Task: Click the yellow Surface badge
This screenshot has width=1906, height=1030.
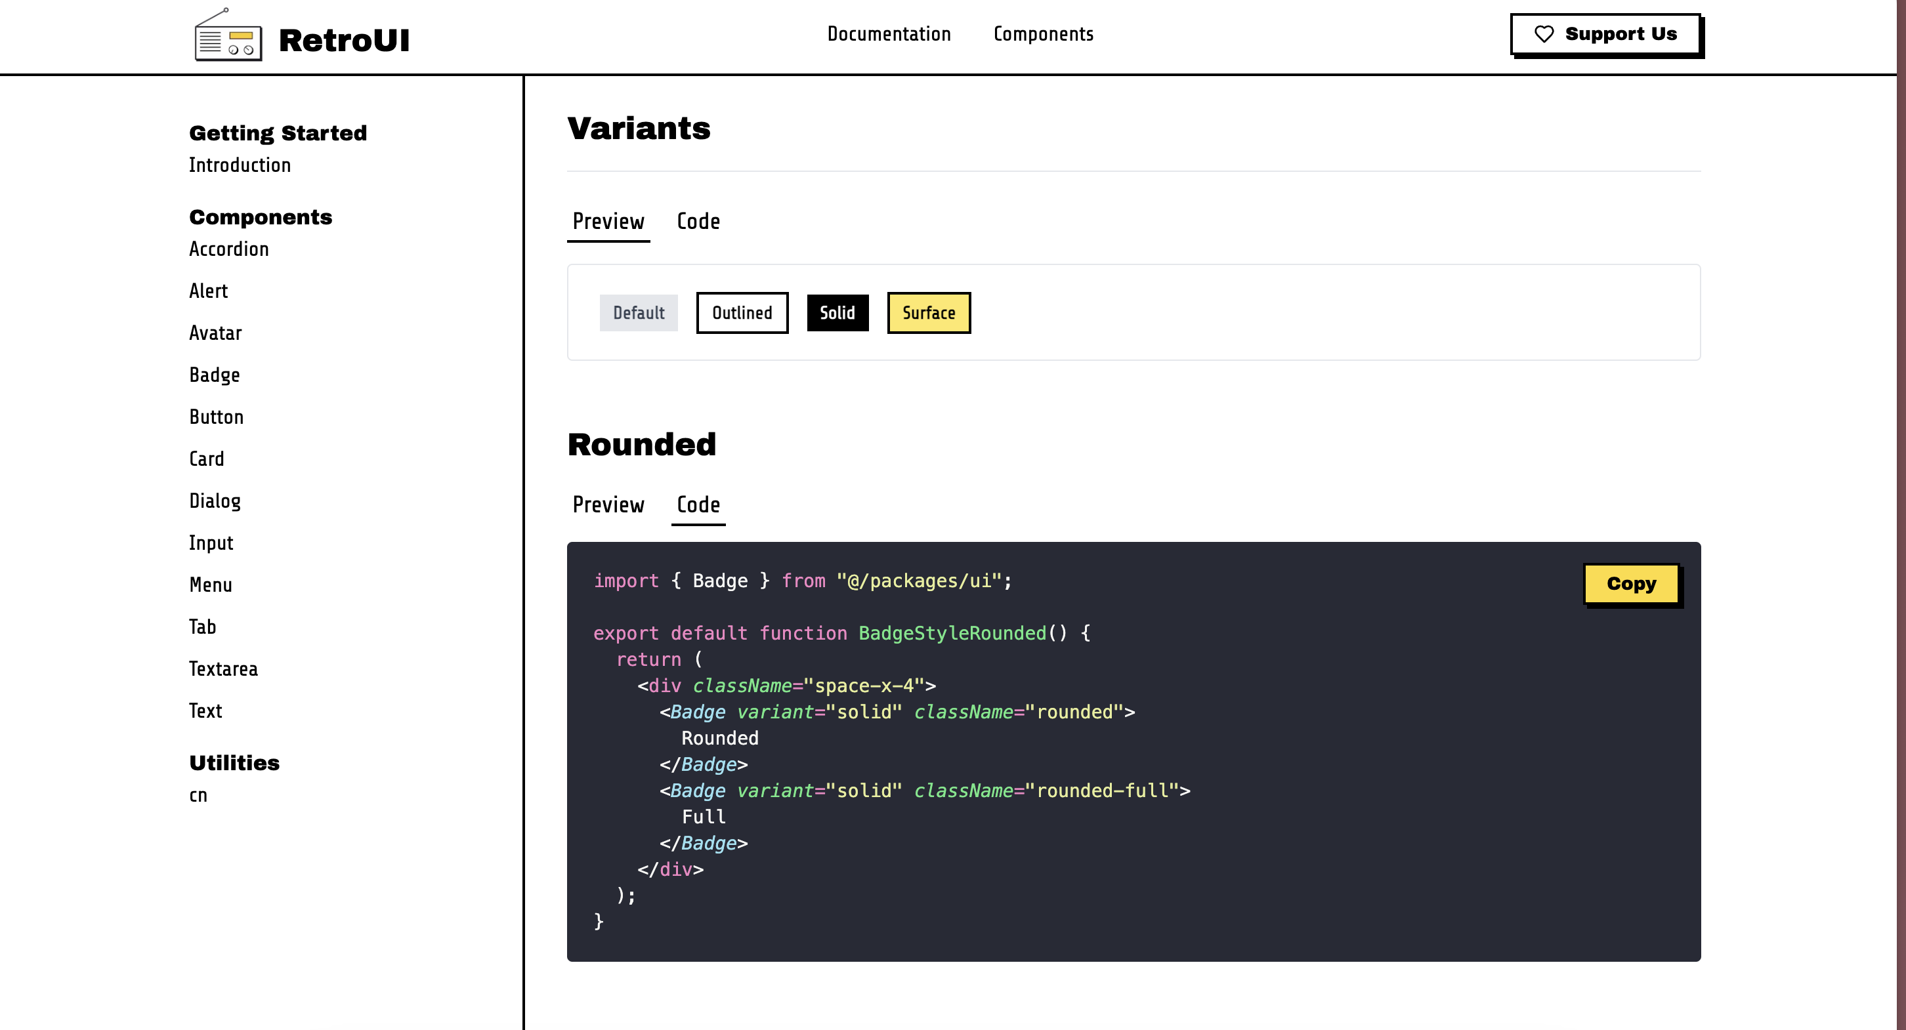Action: coord(929,313)
